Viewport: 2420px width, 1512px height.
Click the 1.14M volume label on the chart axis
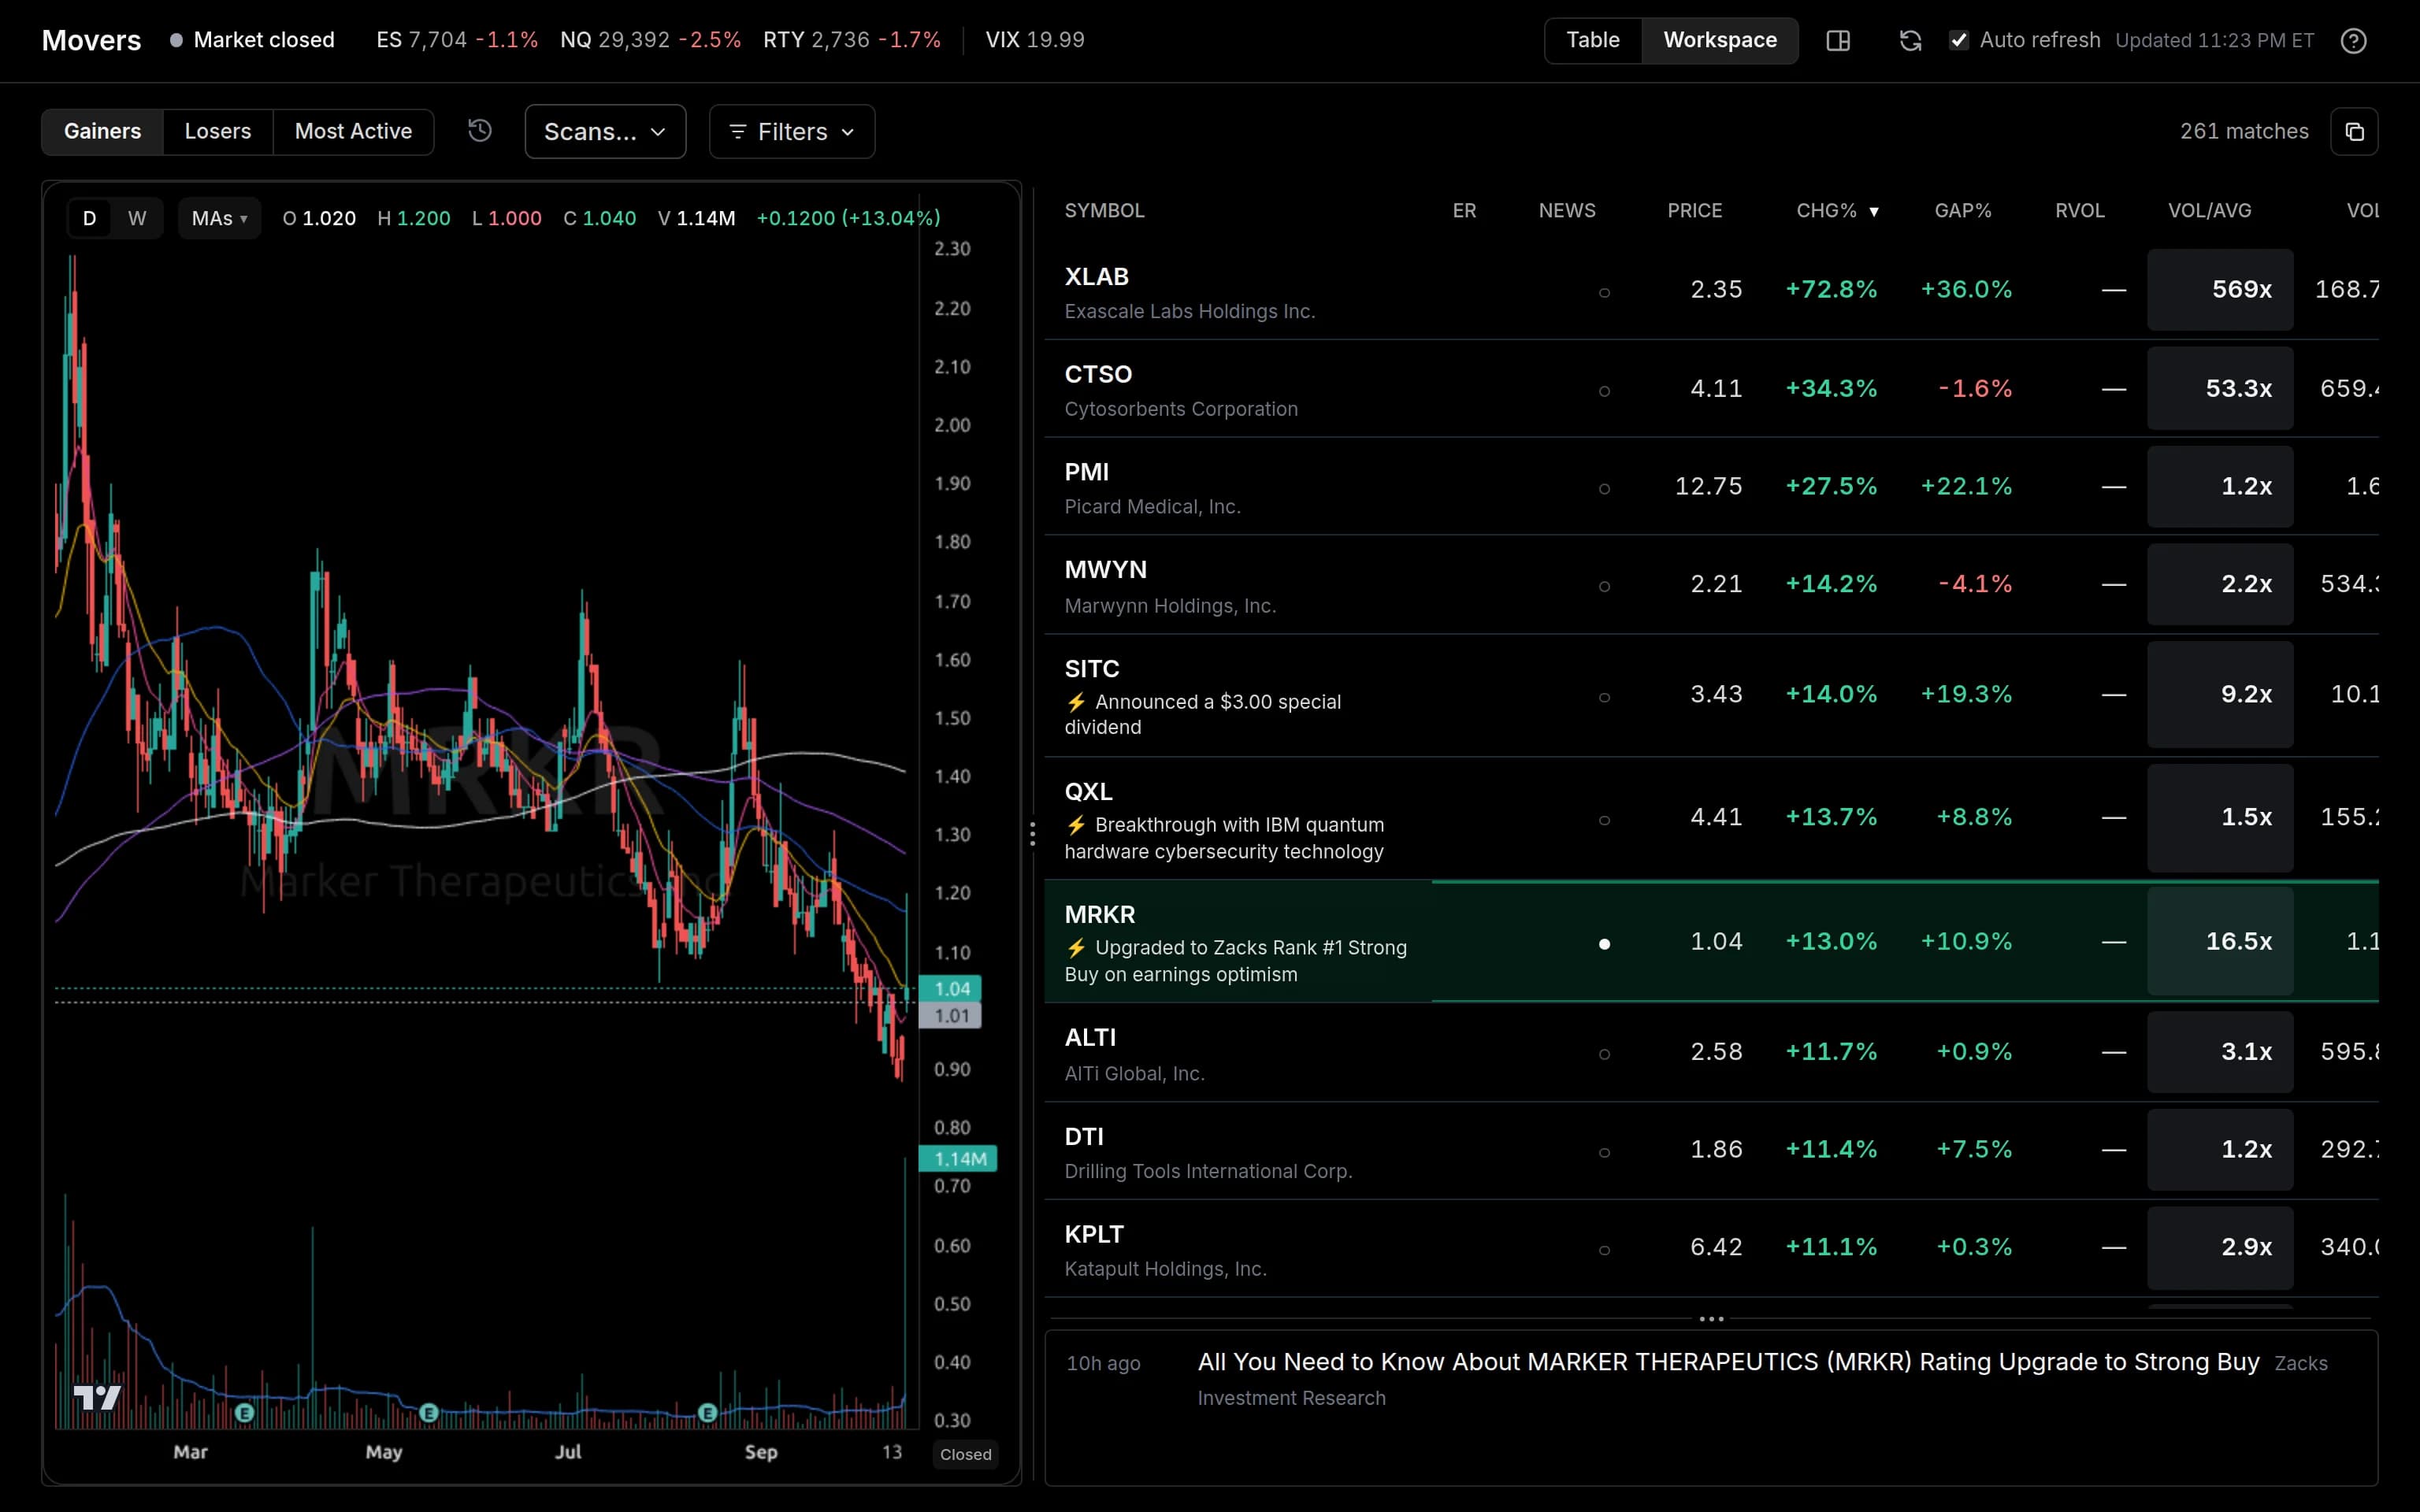[958, 1159]
